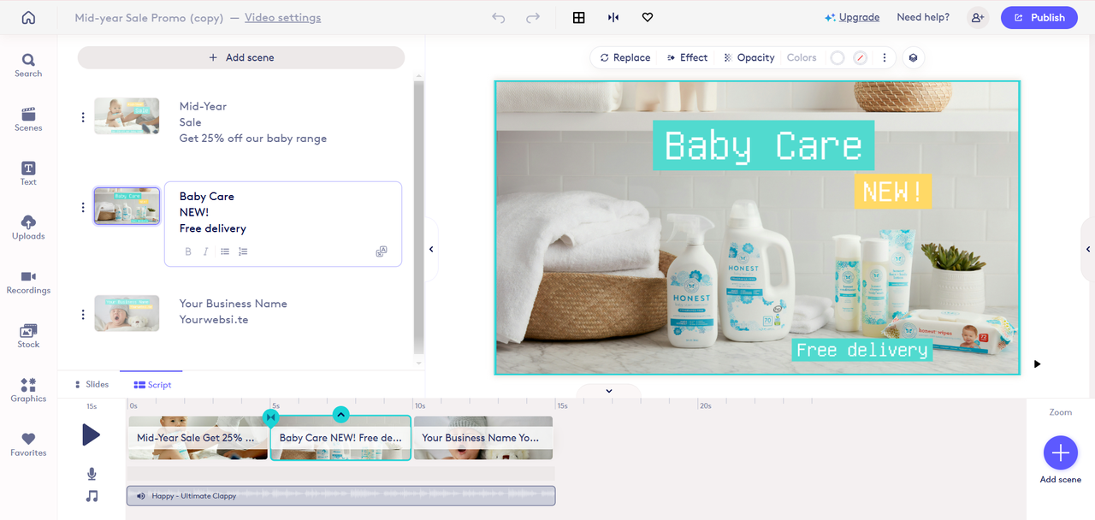Viewport: 1095px width, 520px height.
Task: Select the Your Business Name scene thumbnail
Action: tap(127, 313)
